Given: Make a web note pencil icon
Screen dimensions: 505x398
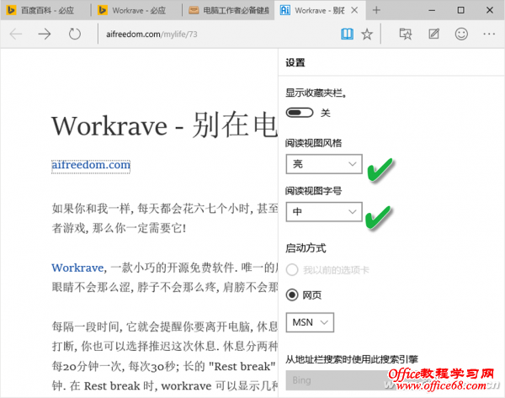Looking at the screenshot, I should [433, 34].
